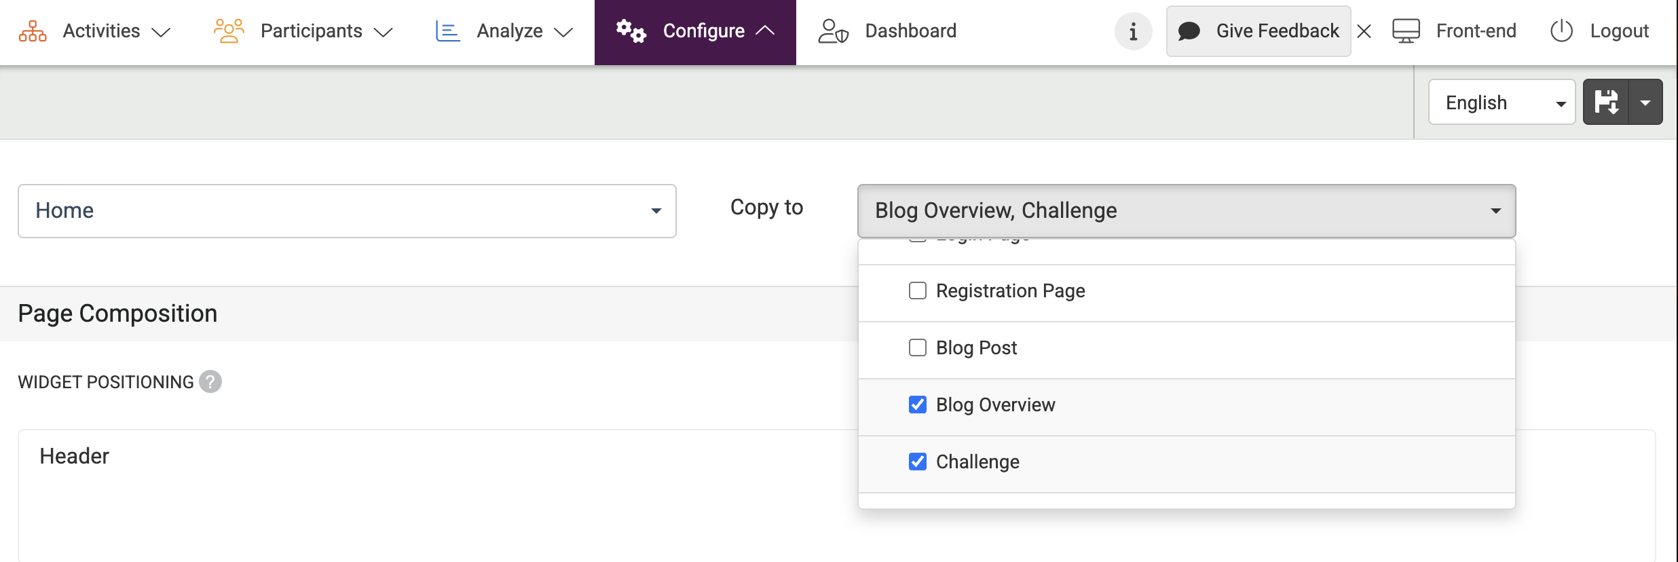Uncheck the Challenge checkbox
Image resolution: width=1678 pixels, height=562 pixels.
pos(918,462)
